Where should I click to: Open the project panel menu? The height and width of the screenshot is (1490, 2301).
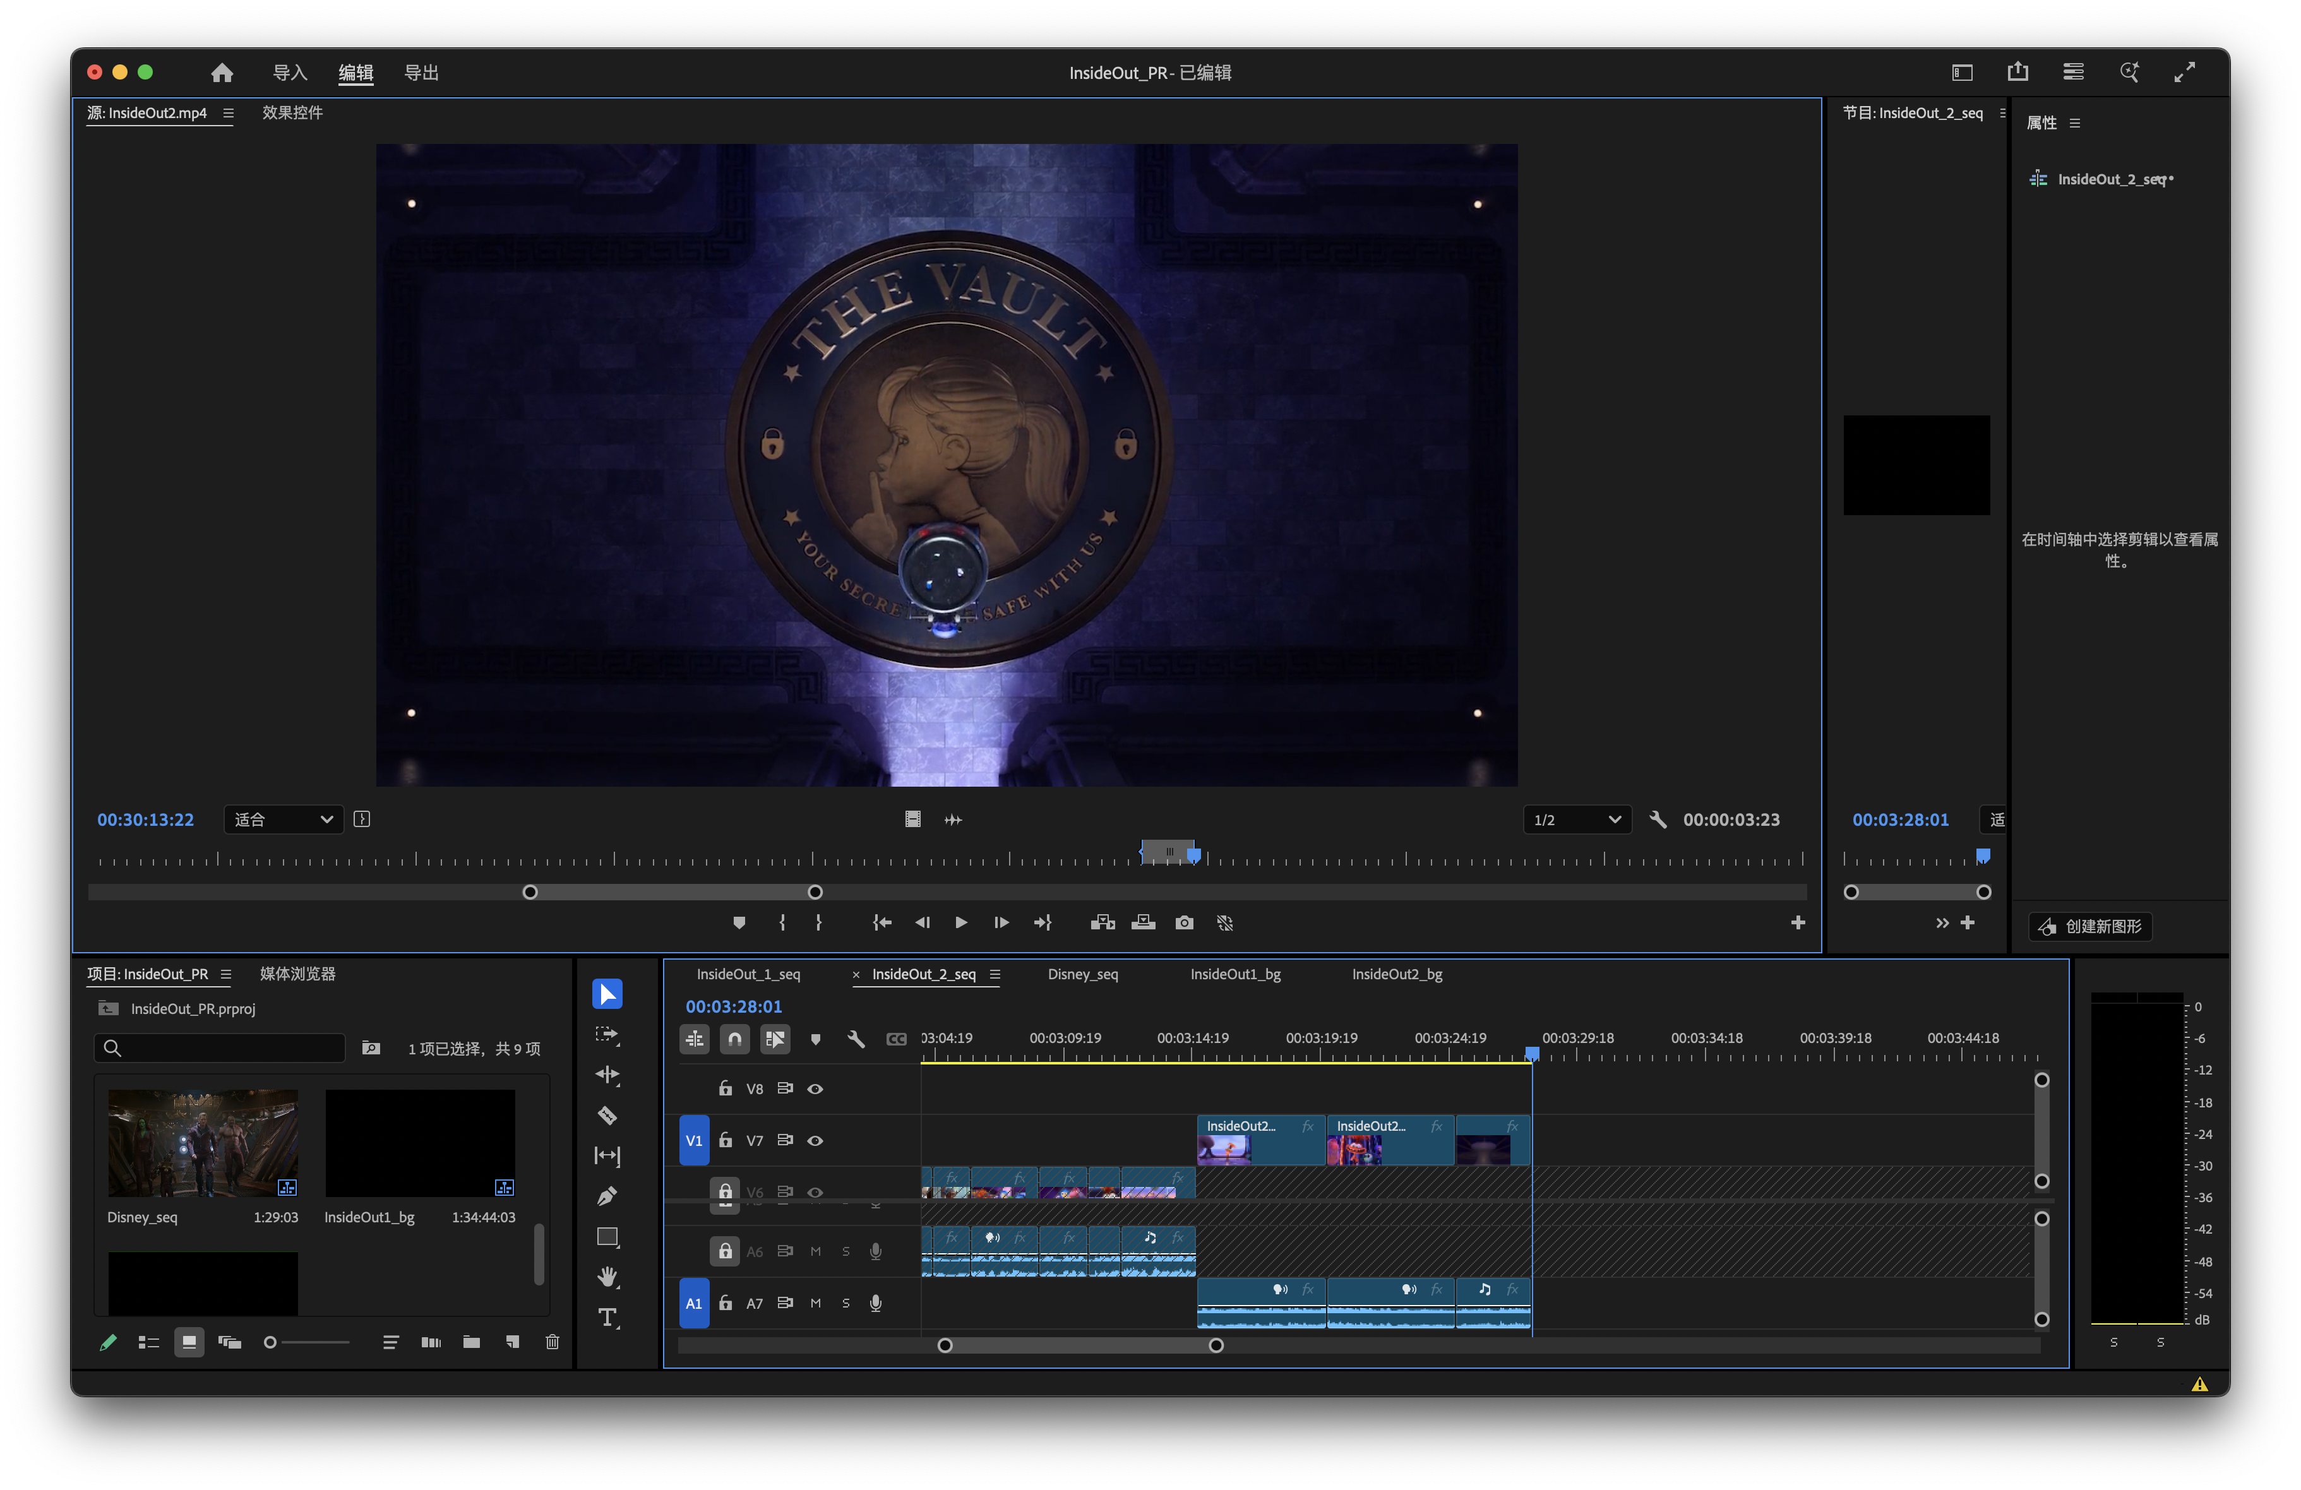click(x=225, y=974)
